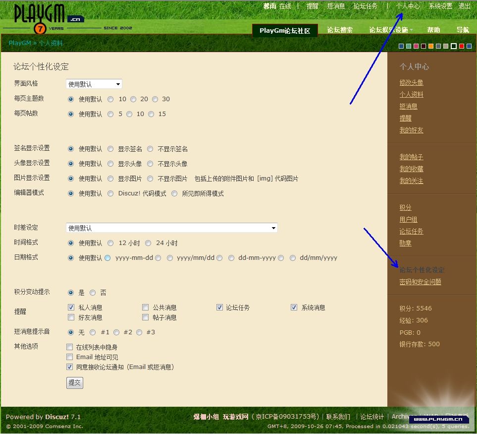Image resolution: width=477 pixels, height=434 pixels.
Task: Expand the 时差设定 timezone dropdown
Action: click(x=171, y=228)
